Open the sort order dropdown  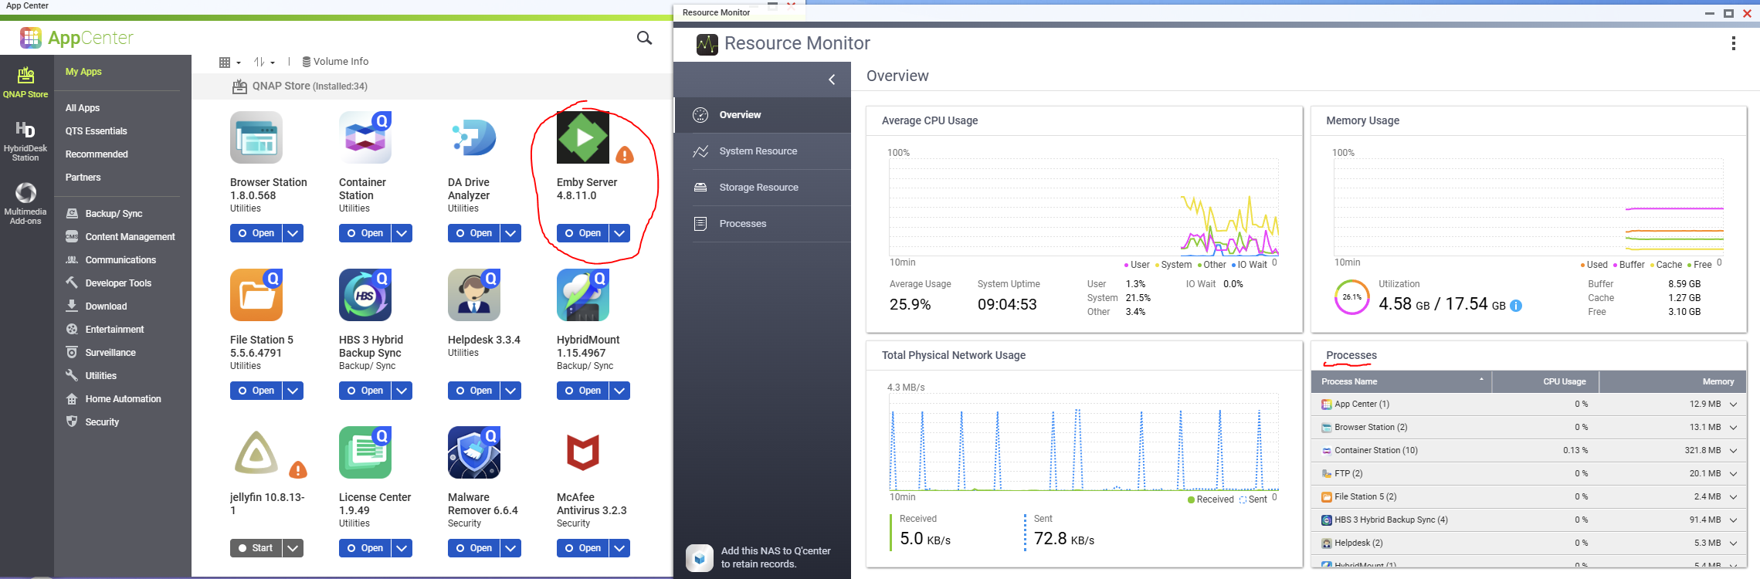[x=265, y=63]
